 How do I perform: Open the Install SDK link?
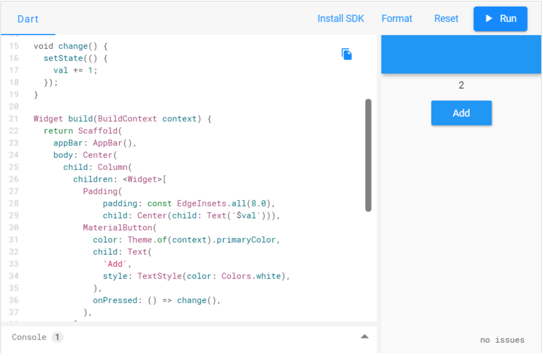click(341, 19)
